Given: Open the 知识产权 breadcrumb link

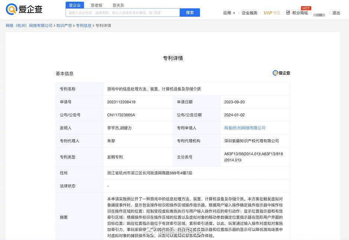Looking at the screenshot, I should [64, 25].
